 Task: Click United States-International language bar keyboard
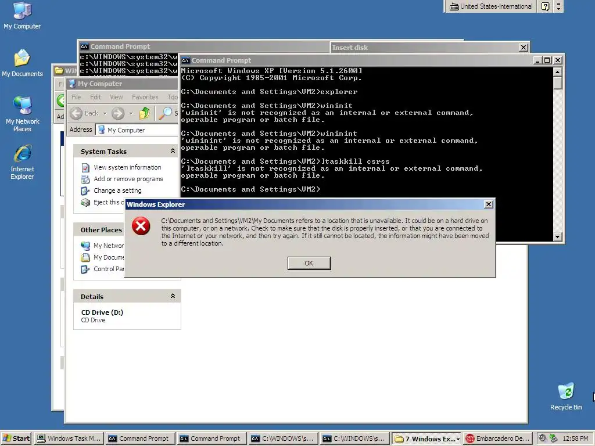point(454,6)
